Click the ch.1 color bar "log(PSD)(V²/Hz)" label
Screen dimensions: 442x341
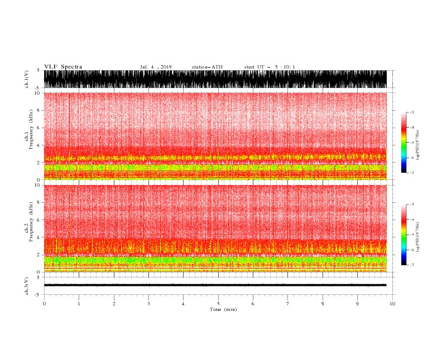(417, 145)
